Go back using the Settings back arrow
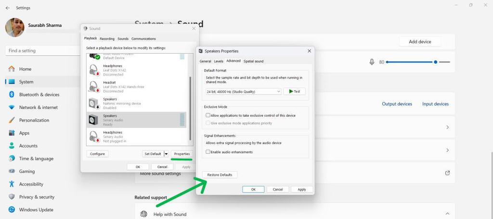 [8, 8]
